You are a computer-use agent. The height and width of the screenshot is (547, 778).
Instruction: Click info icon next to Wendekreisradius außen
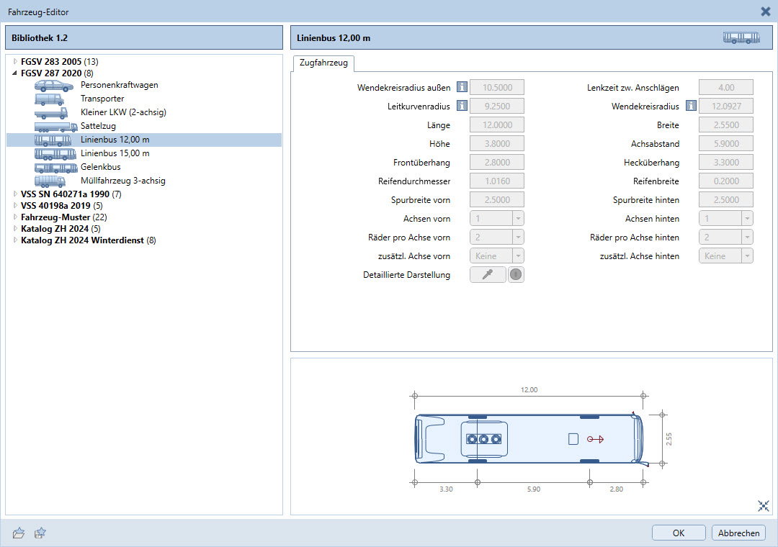point(462,88)
